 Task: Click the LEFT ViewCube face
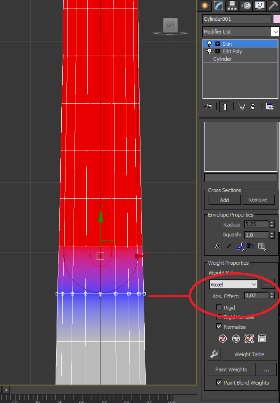tap(171, 25)
